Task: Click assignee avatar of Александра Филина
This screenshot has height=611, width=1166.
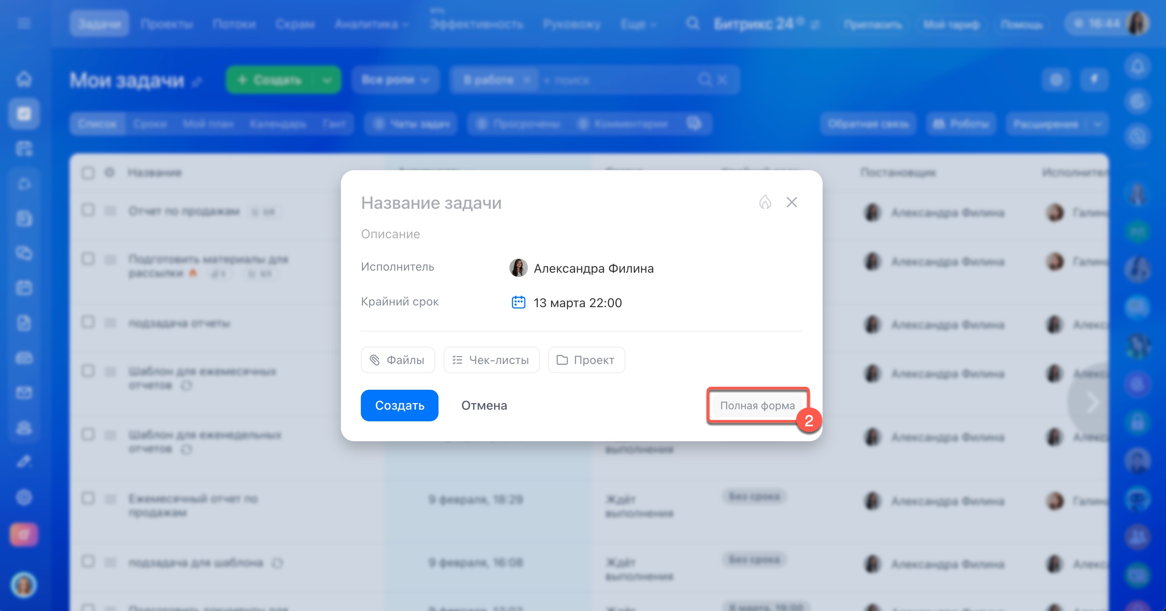Action: pos(518,268)
